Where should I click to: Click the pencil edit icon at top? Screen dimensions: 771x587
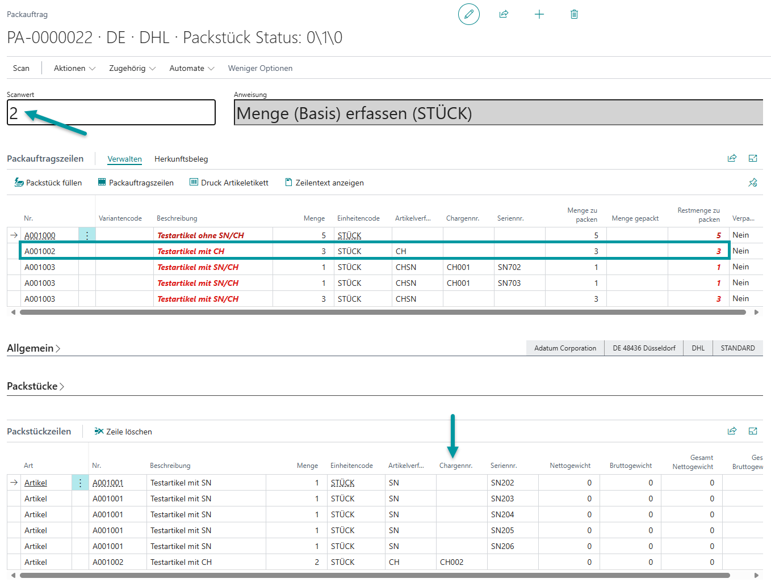click(468, 14)
